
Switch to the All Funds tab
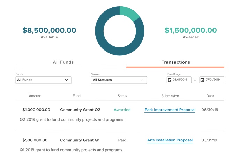(63, 62)
